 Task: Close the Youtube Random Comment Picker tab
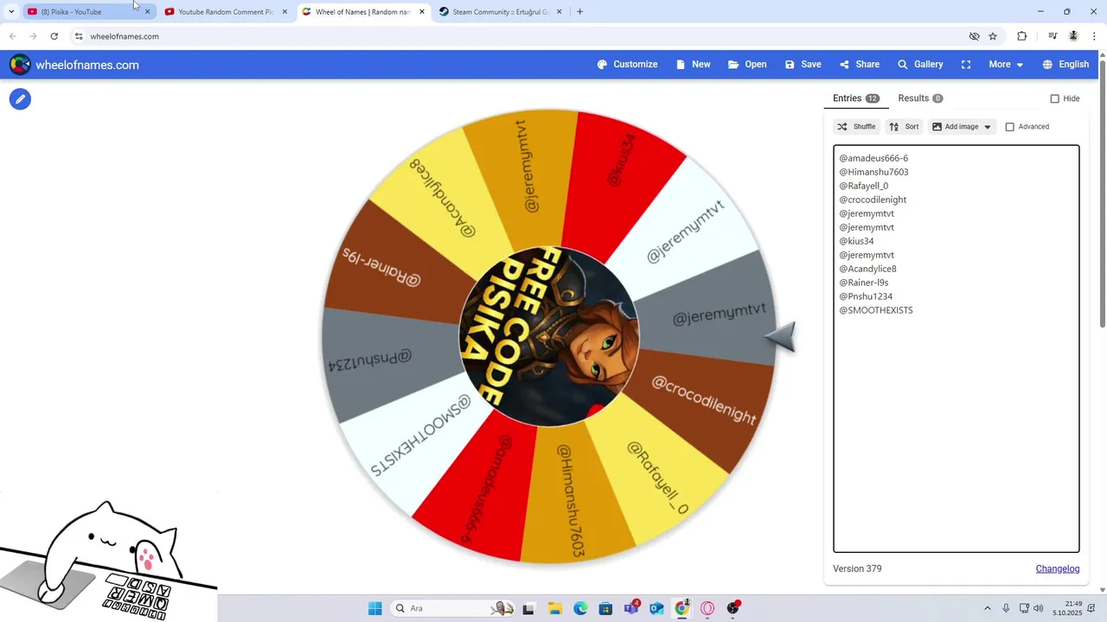click(x=285, y=12)
